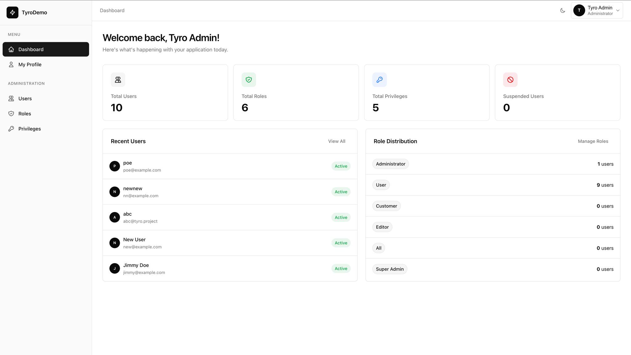Select the Editor role badge

382,227
